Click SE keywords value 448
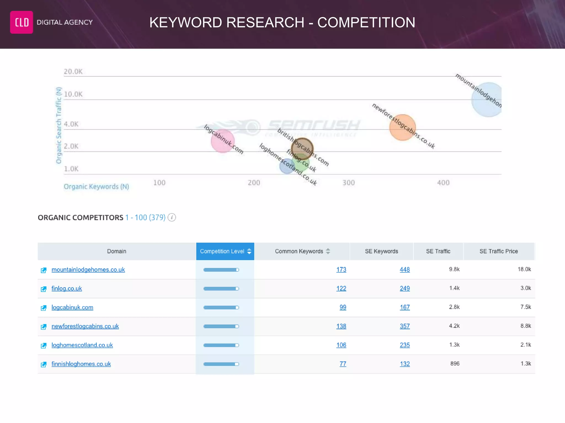Viewport: 565px width, 423px height. [x=405, y=270]
